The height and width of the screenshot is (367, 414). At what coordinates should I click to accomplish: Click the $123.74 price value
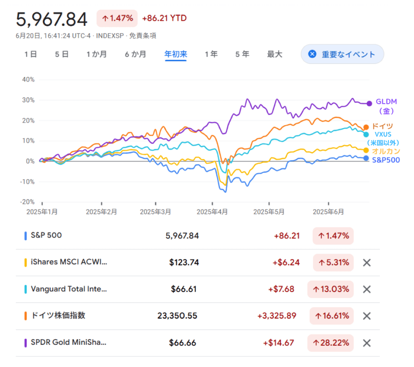(184, 263)
